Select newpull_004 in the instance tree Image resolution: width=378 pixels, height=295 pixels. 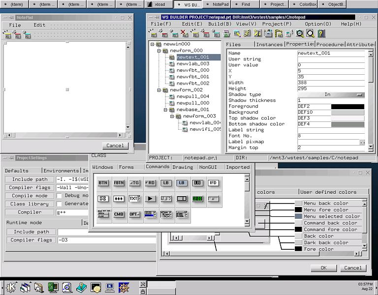(192, 96)
